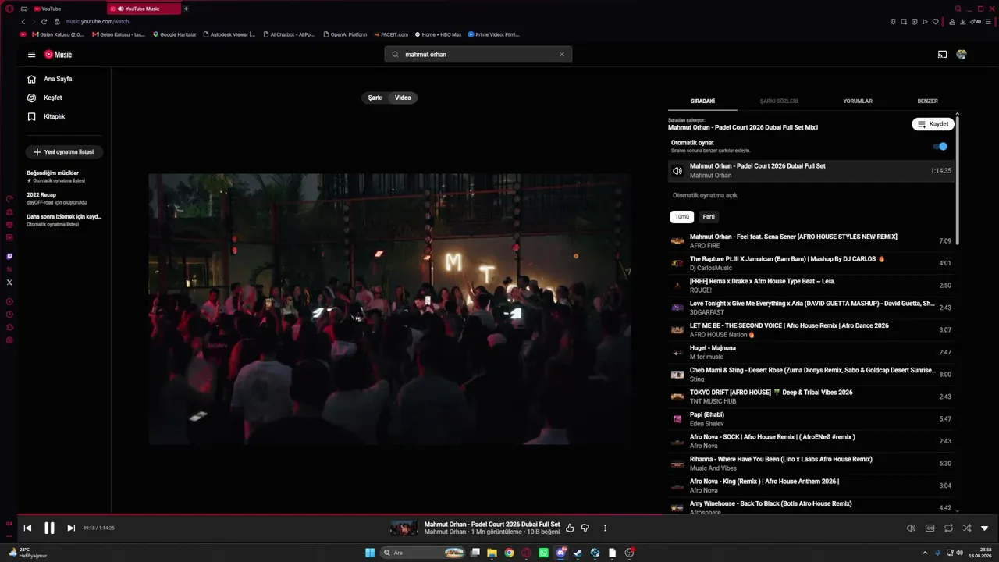Play LET ME BE - THE SECOND VOICE
The height and width of the screenshot is (562, 999).
tap(812, 330)
